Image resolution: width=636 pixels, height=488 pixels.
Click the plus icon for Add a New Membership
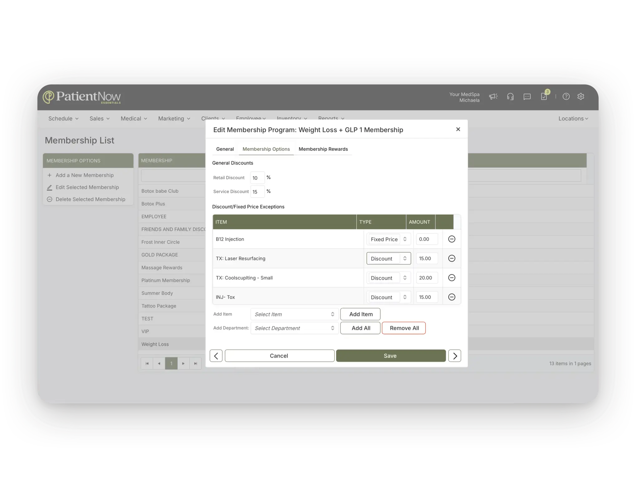(49, 175)
